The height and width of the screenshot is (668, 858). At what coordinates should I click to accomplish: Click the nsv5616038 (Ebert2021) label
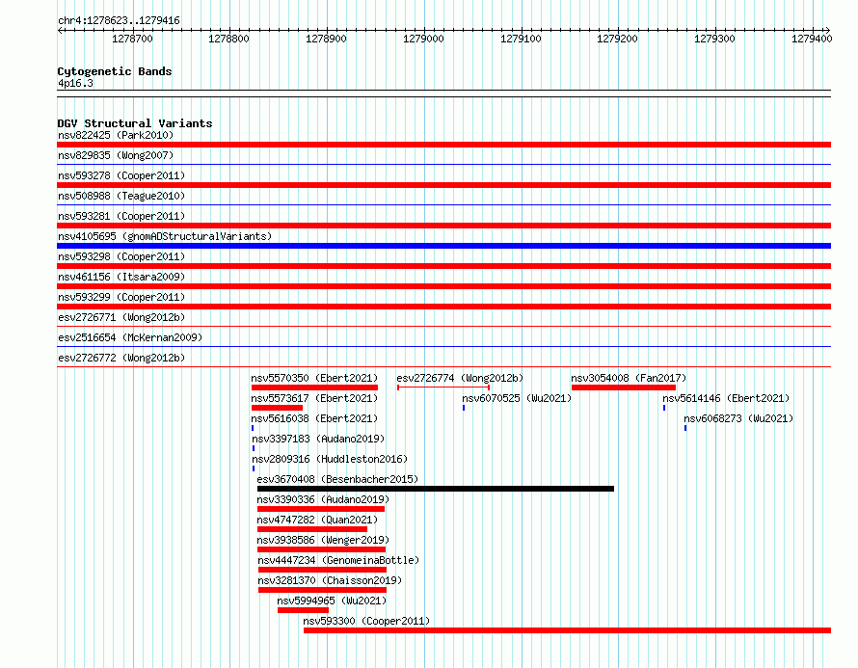314,418
